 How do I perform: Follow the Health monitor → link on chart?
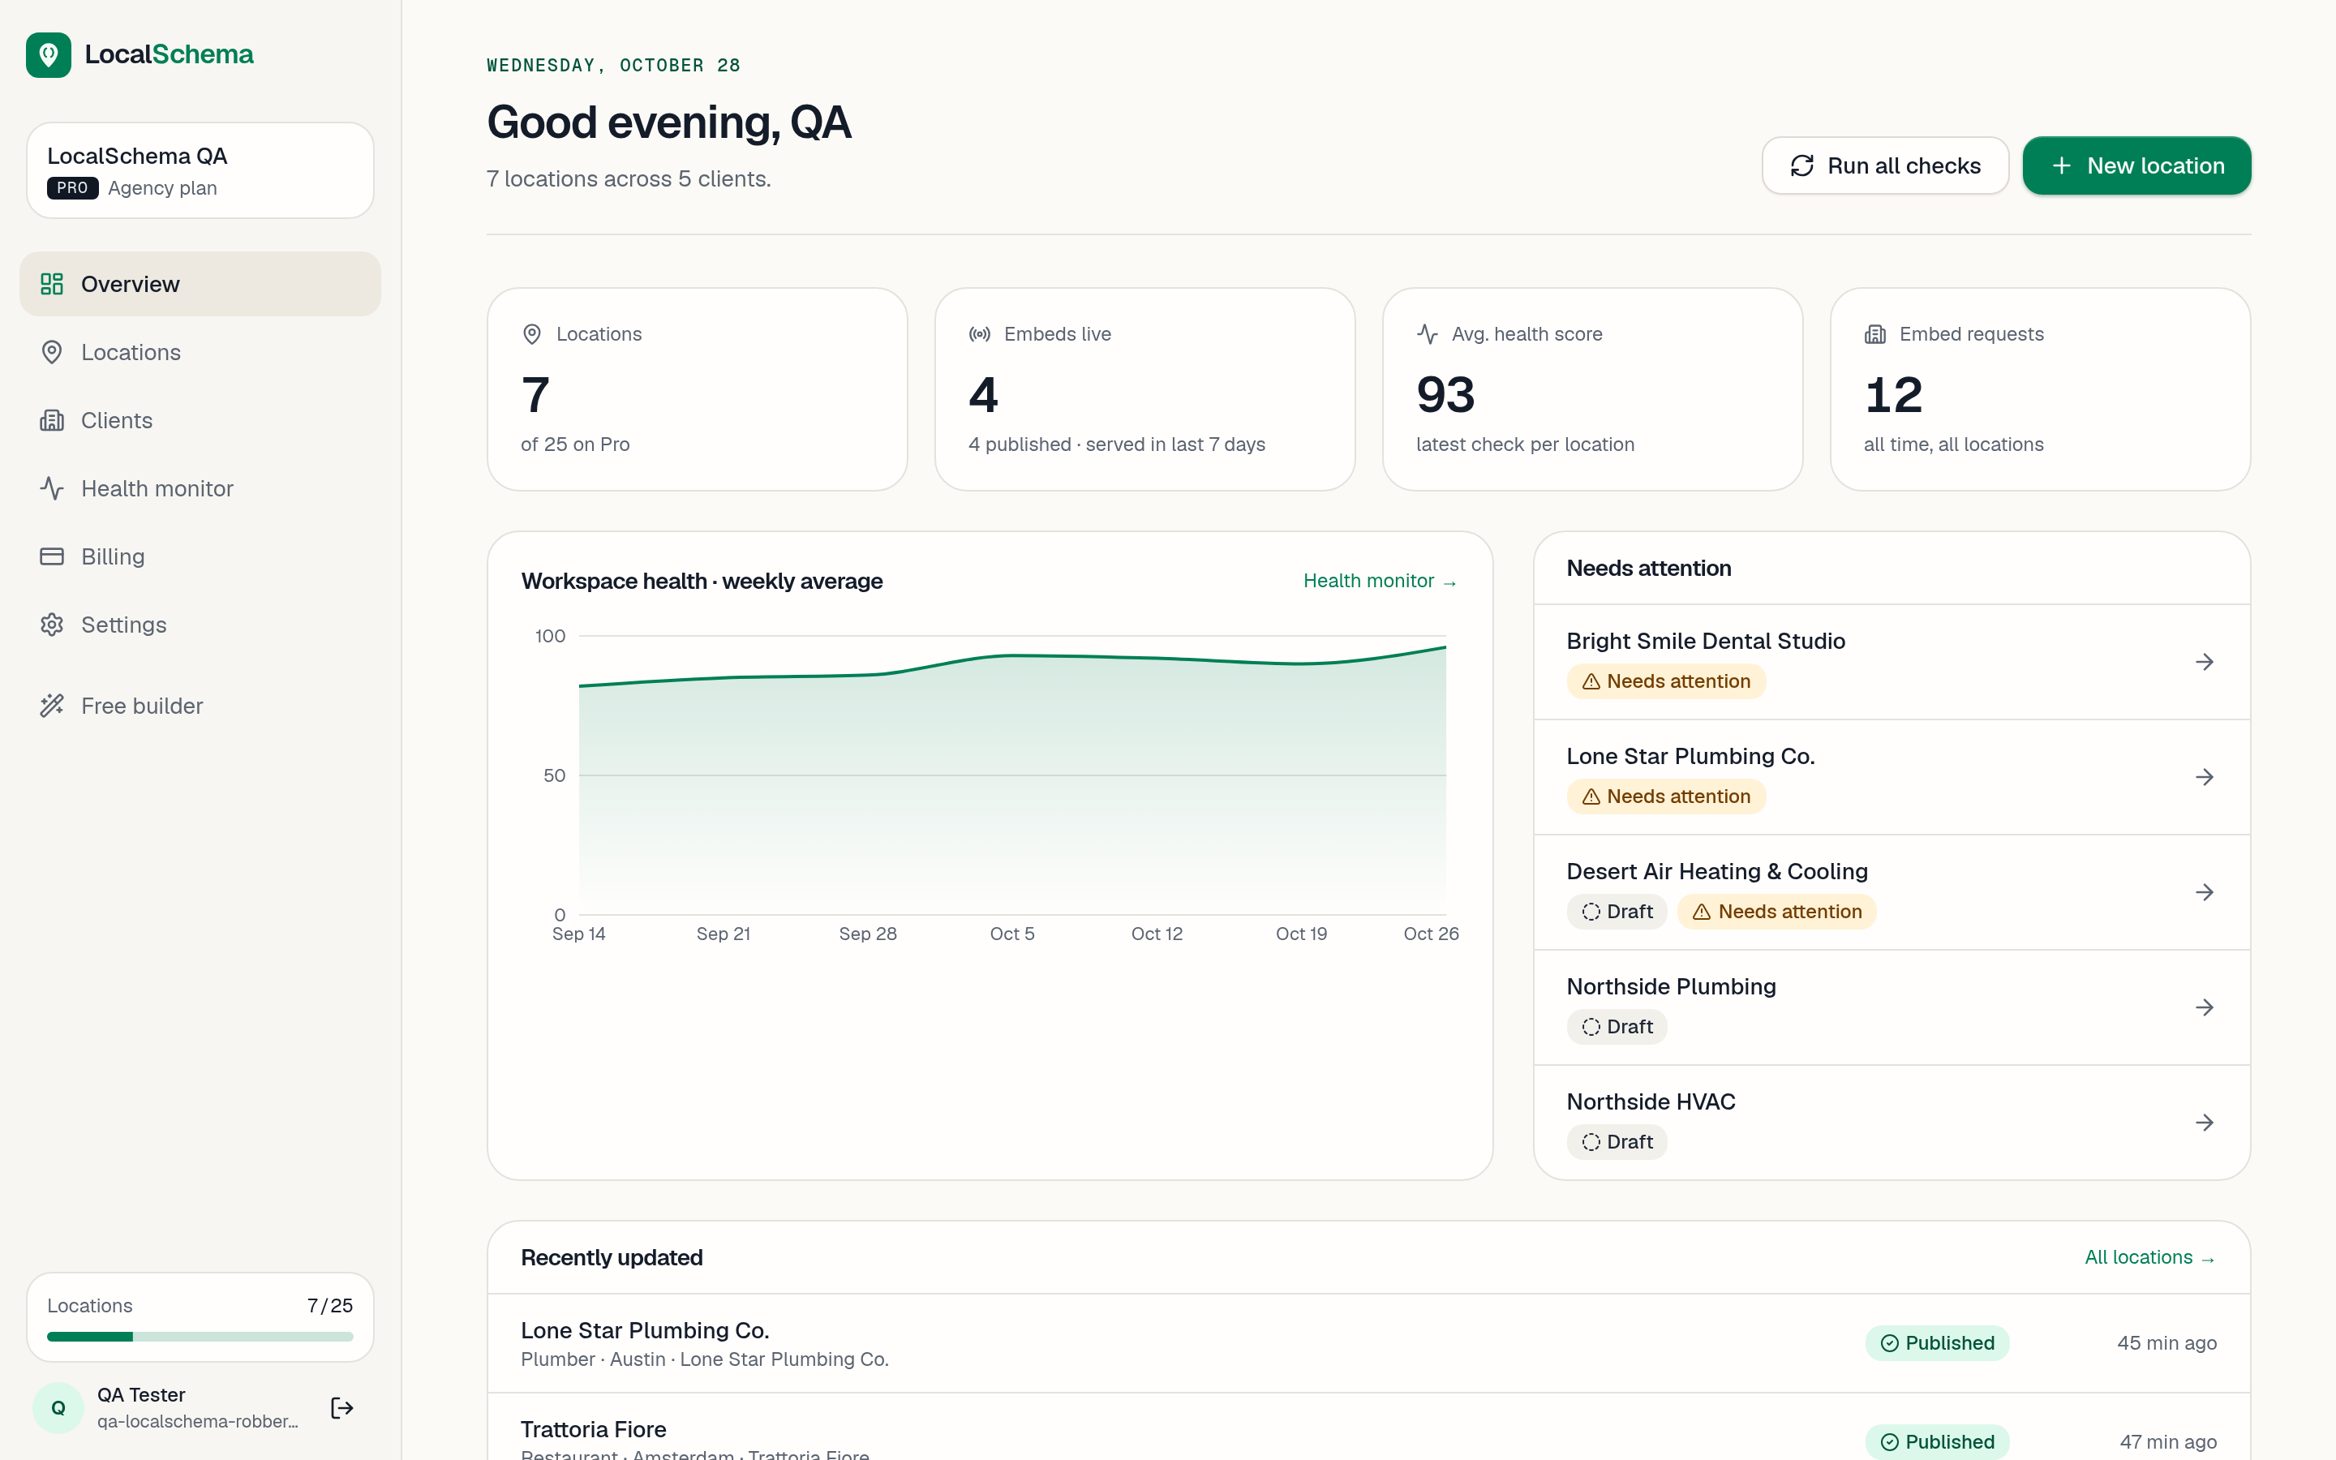[1381, 582]
